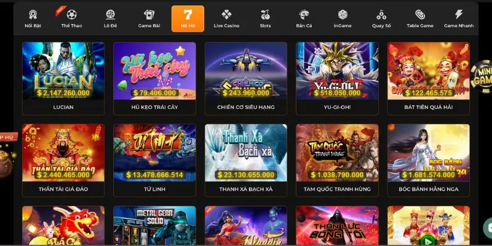The width and height of the screenshot is (492, 246).
Task: Switch to the Quay Số tab
Action: coord(381,19)
